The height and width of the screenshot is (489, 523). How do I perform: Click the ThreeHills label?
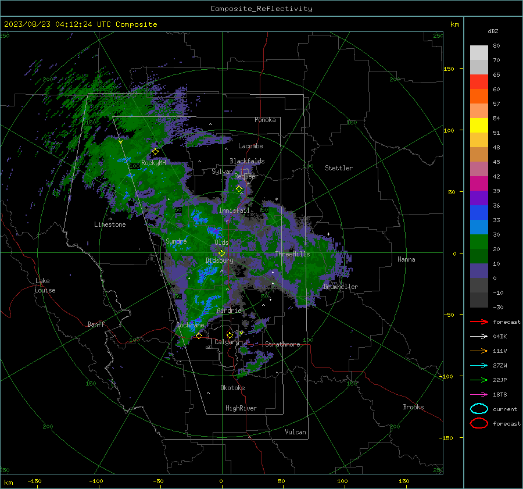click(x=292, y=254)
